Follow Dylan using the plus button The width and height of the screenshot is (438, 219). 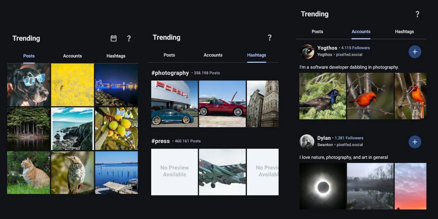tap(414, 142)
